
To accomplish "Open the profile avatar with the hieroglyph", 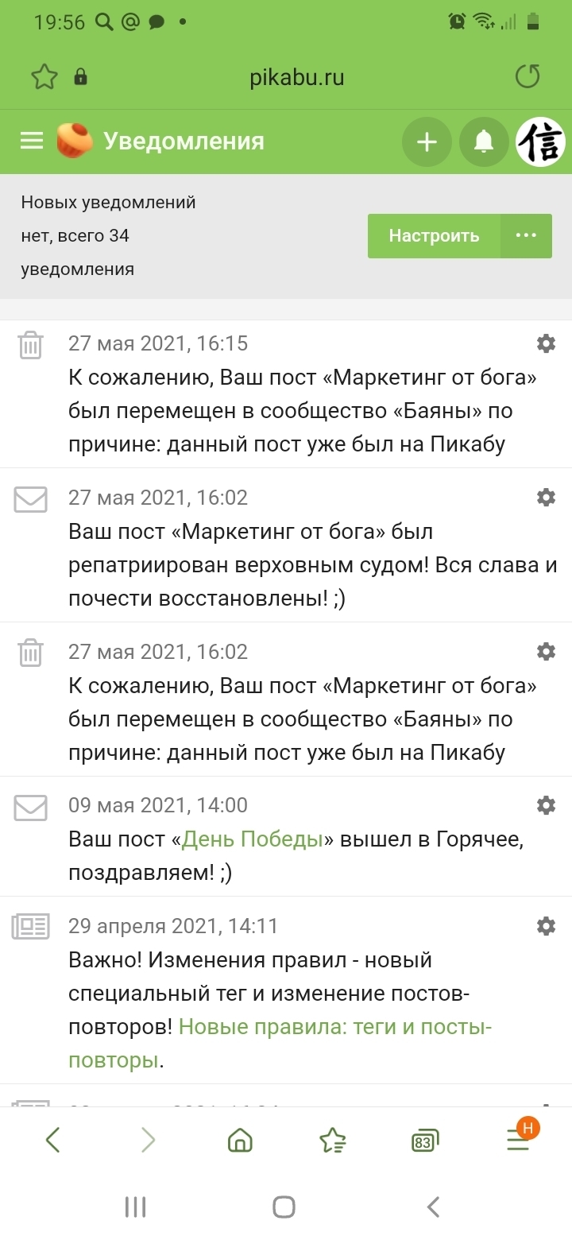I will pos(541,142).
